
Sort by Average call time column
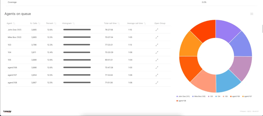(x=136, y=23)
